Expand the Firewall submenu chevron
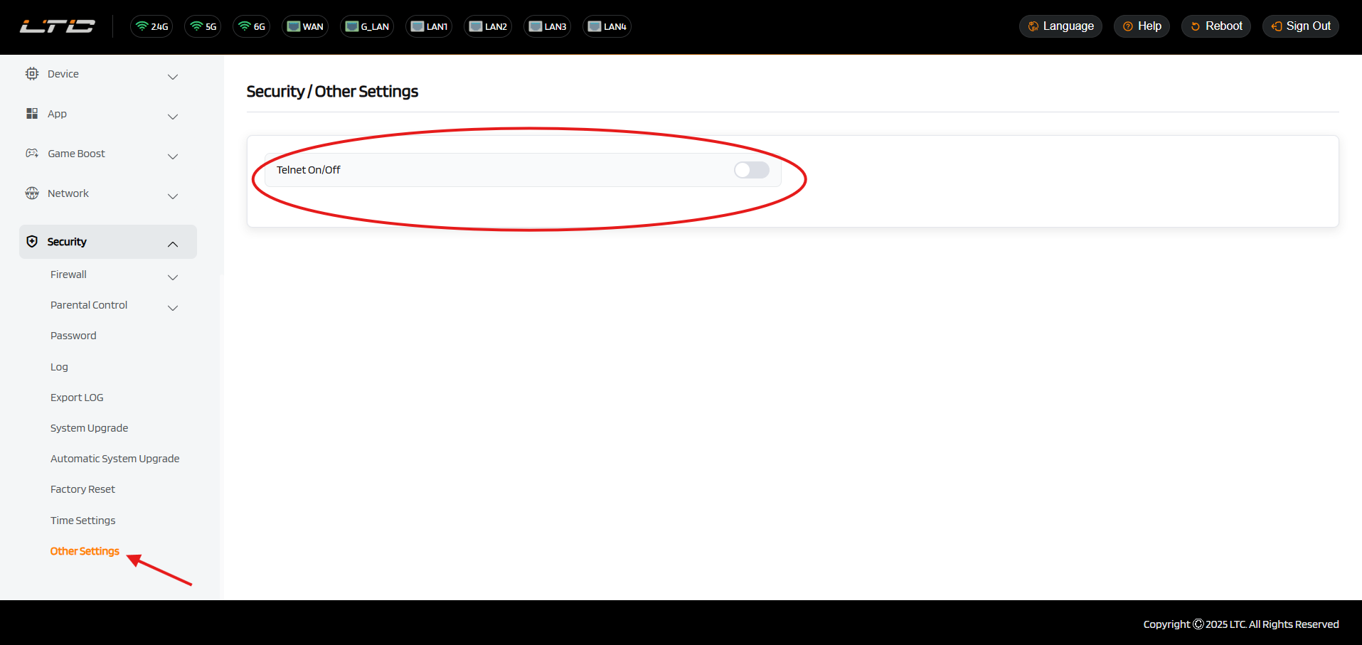The image size is (1362, 645). tap(172, 277)
